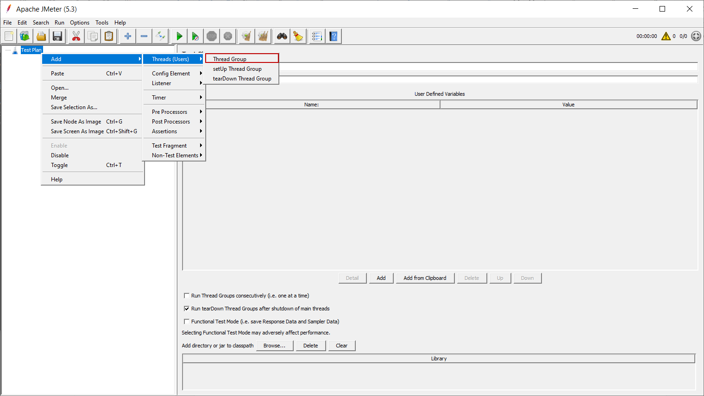This screenshot has height=396, width=704.
Task: Click the Paste clipboard toolbar icon
Action: click(109, 36)
